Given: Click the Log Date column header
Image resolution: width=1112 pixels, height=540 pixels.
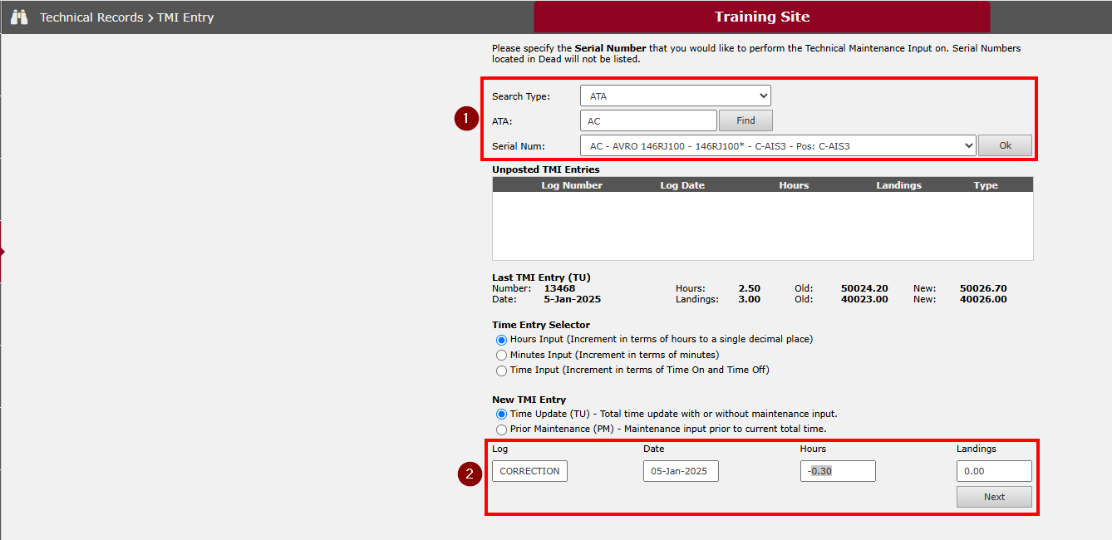Looking at the screenshot, I should coord(682,185).
